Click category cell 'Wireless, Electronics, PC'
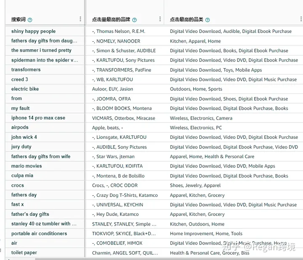 click(x=196, y=127)
